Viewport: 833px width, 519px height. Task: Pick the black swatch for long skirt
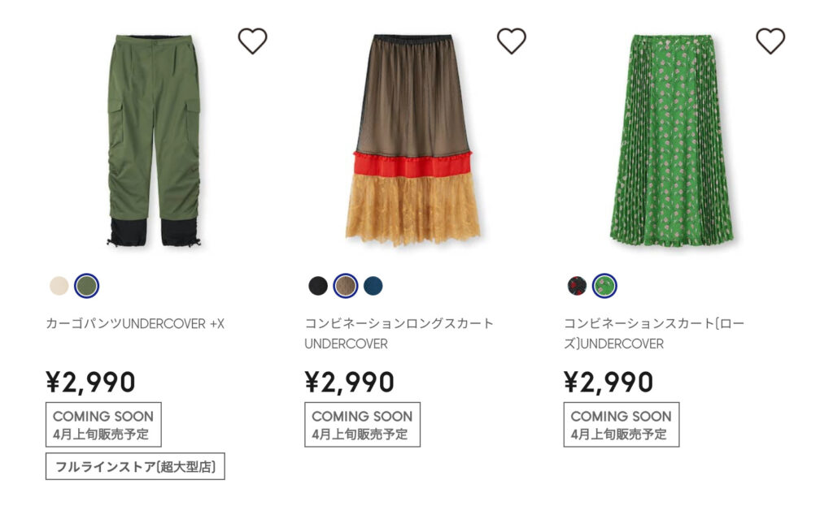pyautogui.click(x=318, y=286)
